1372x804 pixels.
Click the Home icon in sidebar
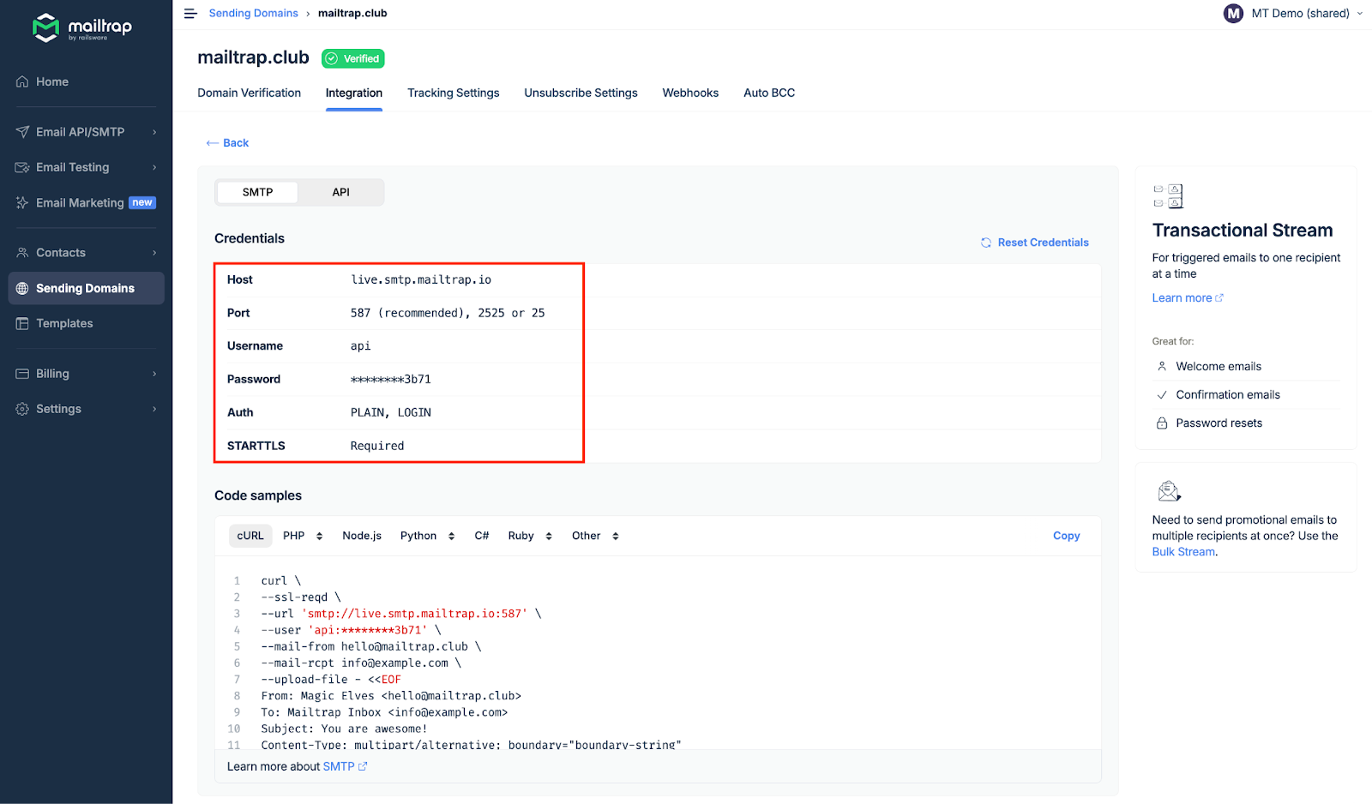22,82
